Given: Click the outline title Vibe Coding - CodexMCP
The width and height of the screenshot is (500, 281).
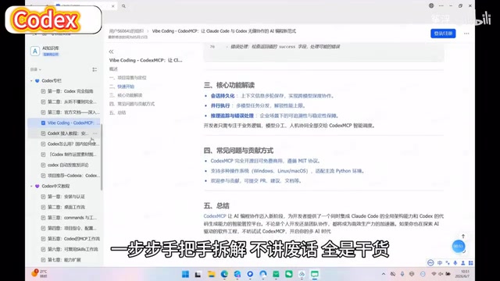Looking at the screenshot, I should point(146,60).
